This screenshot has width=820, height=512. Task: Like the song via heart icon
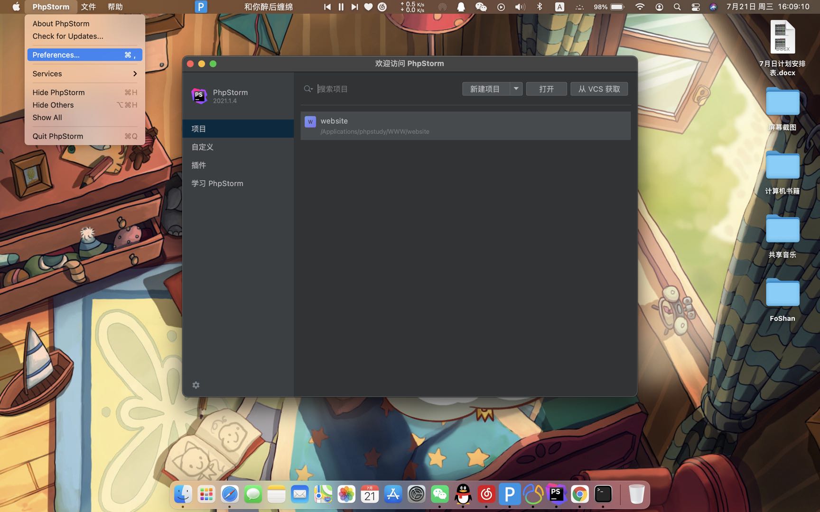[368, 7]
